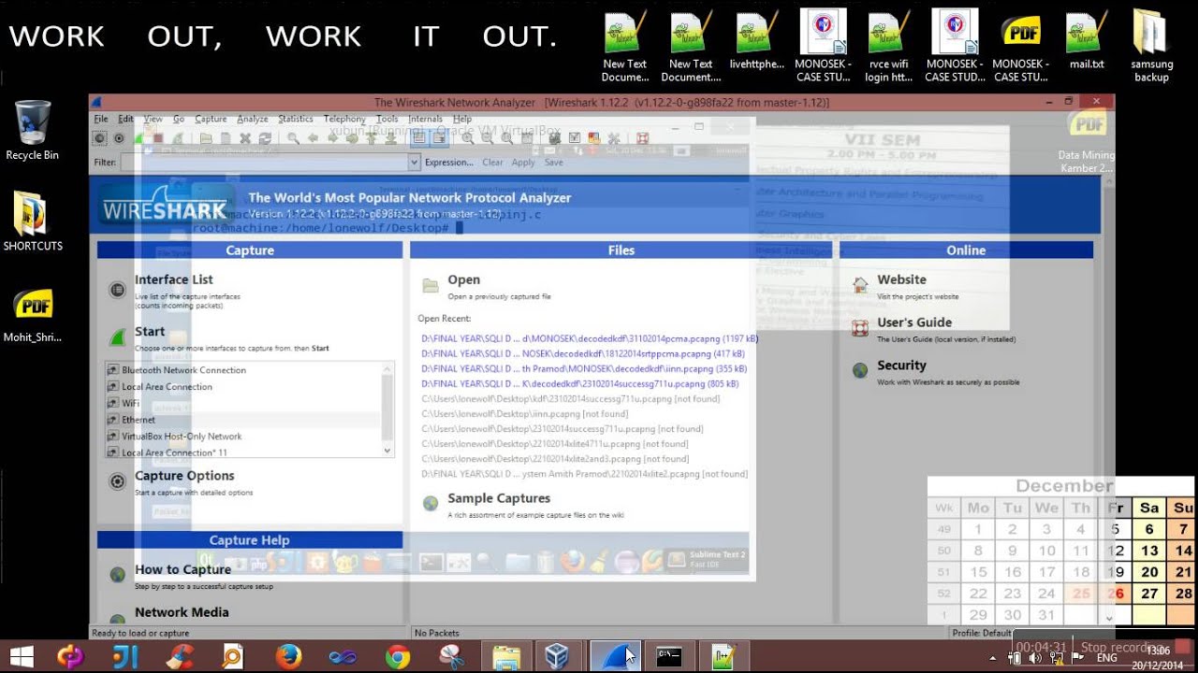Select the Bluetooth Network Connection interface
Screen dimensions: 1198x673
point(183,370)
